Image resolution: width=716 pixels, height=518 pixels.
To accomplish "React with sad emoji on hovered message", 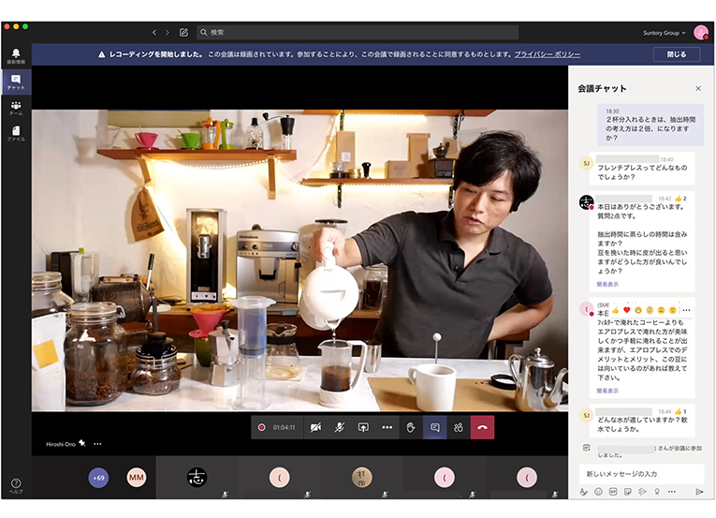I will [x=661, y=310].
